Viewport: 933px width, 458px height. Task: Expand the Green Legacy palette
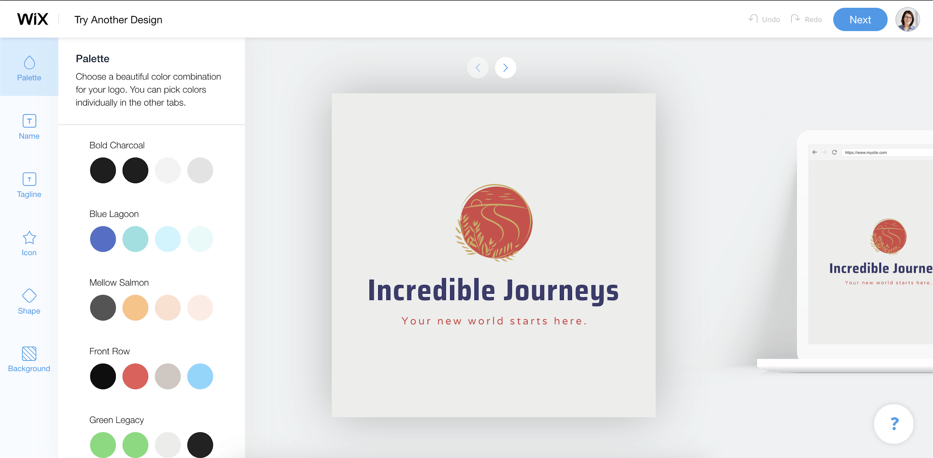[116, 419]
